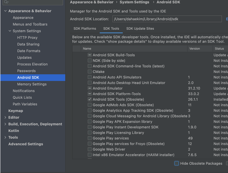The image size is (228, 173).
Task: Select Kotlin settings
Action: [14, 131]
